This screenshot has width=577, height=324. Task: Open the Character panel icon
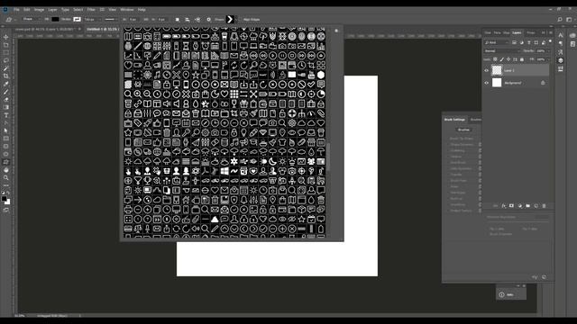(x=561, y=36)
